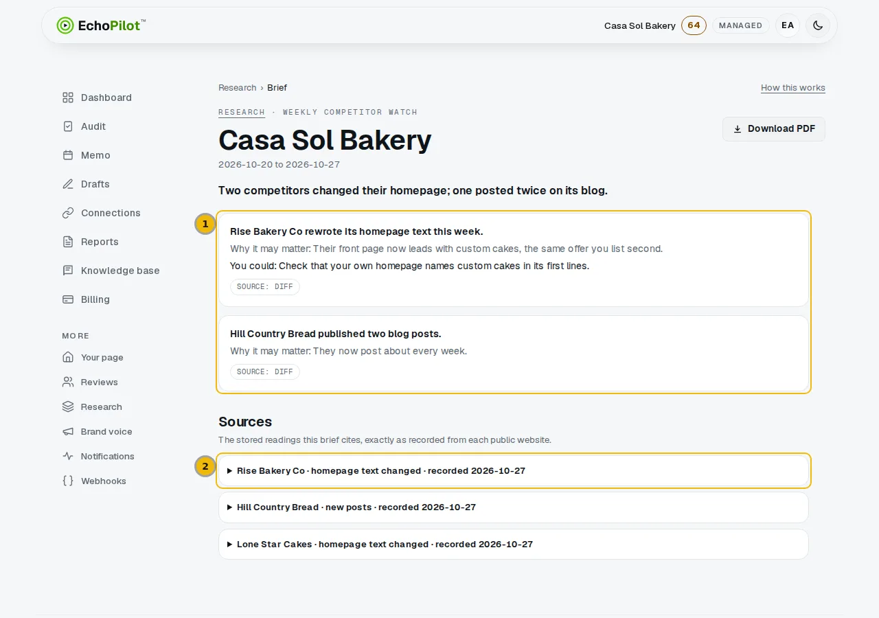The image size is (879, 618).
Task: Go to Billing
Action: coord(95,299)
